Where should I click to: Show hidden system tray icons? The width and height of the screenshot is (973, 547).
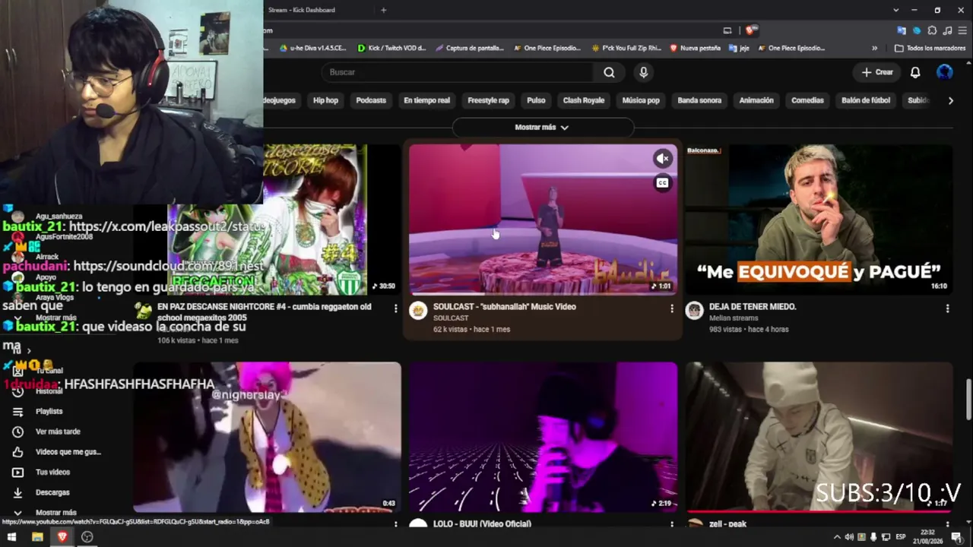click(837, 537)
